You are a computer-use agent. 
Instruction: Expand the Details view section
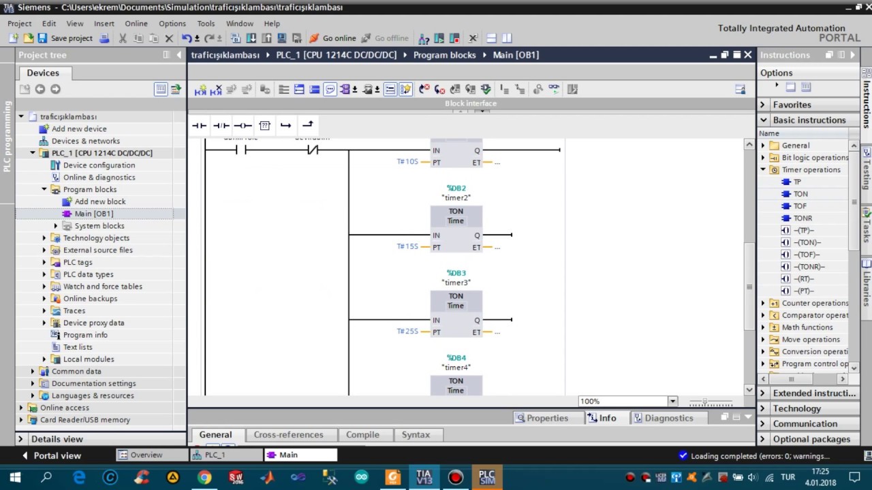pyautogui.click(x=20, y=439)
